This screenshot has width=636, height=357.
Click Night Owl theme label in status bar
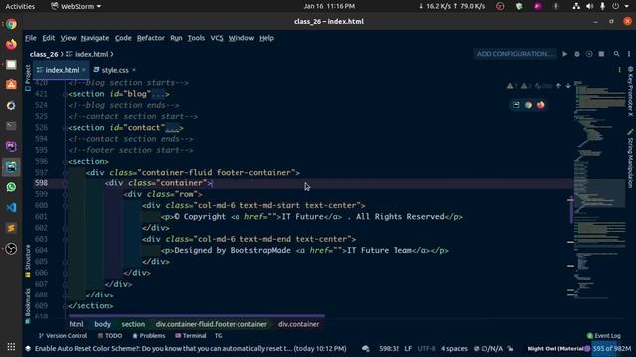[556, 348]
